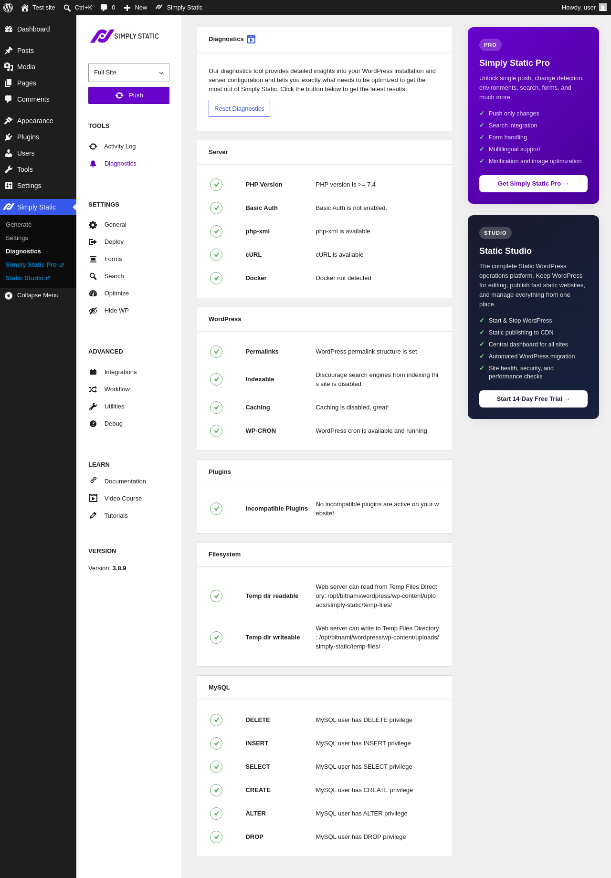The width and height of the screenshot is (611, 878).
Task: Click the Activity Log refresh icon
Action: [93, 146]
